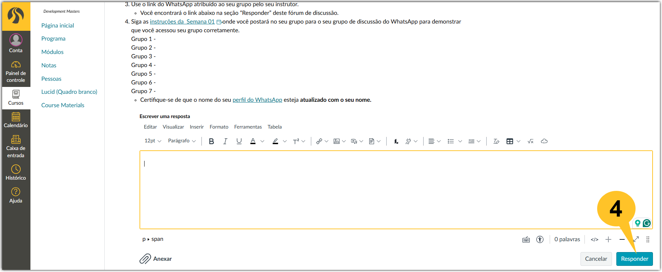The width and height of the screenshot is (662, 272).
Task: Open the highlight color dropdown arrow
Action: click(x=285, y=141)
